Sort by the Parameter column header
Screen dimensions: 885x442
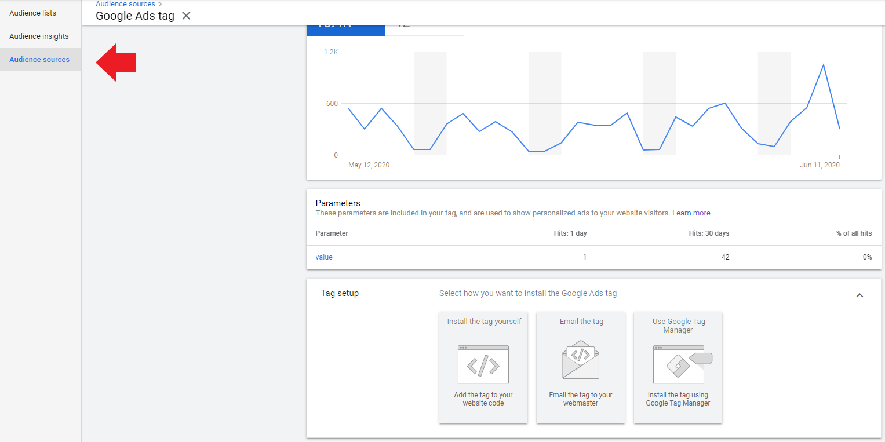click(x=332, y=233)
